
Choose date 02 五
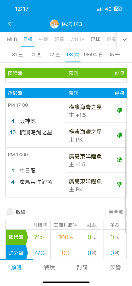54,55
